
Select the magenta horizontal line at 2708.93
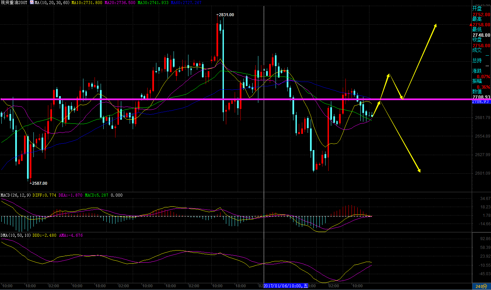[203, 99]
